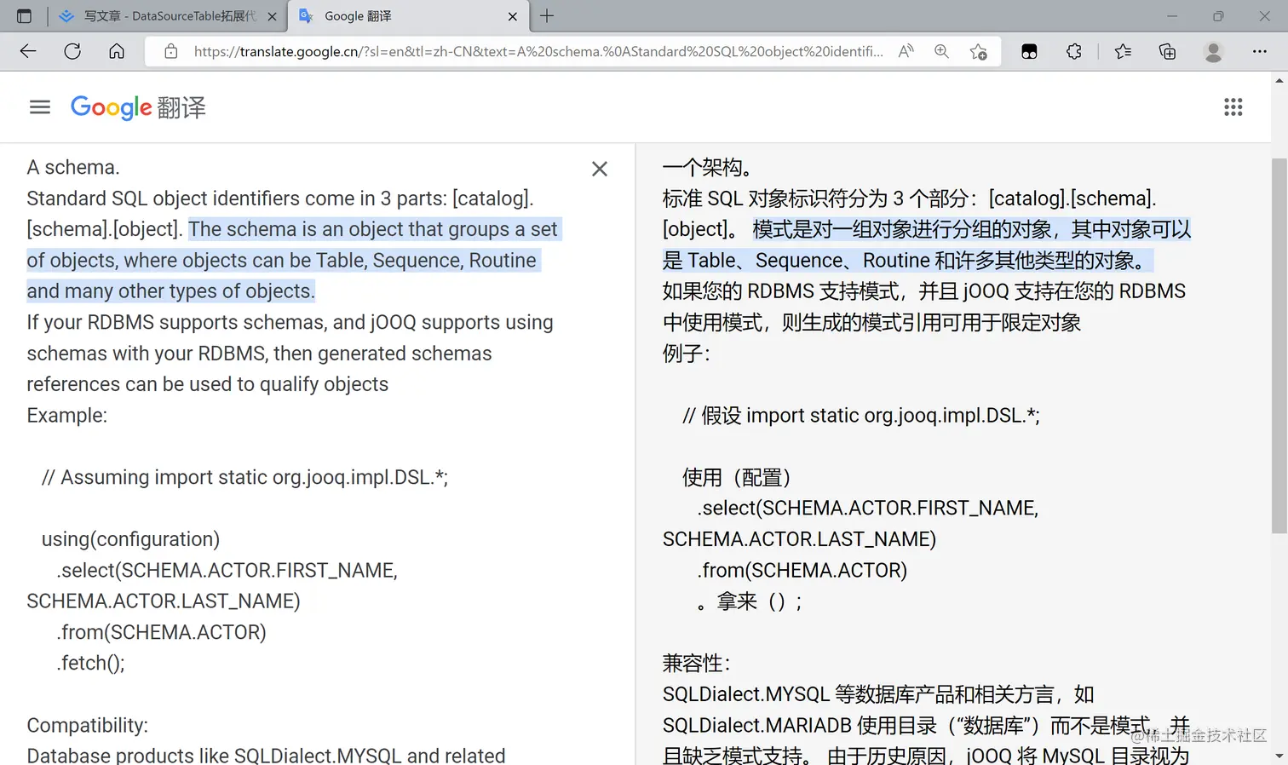Click the translated line "例子："
The height and width of the screenshot is (765, 1288).
pos(687,354)
